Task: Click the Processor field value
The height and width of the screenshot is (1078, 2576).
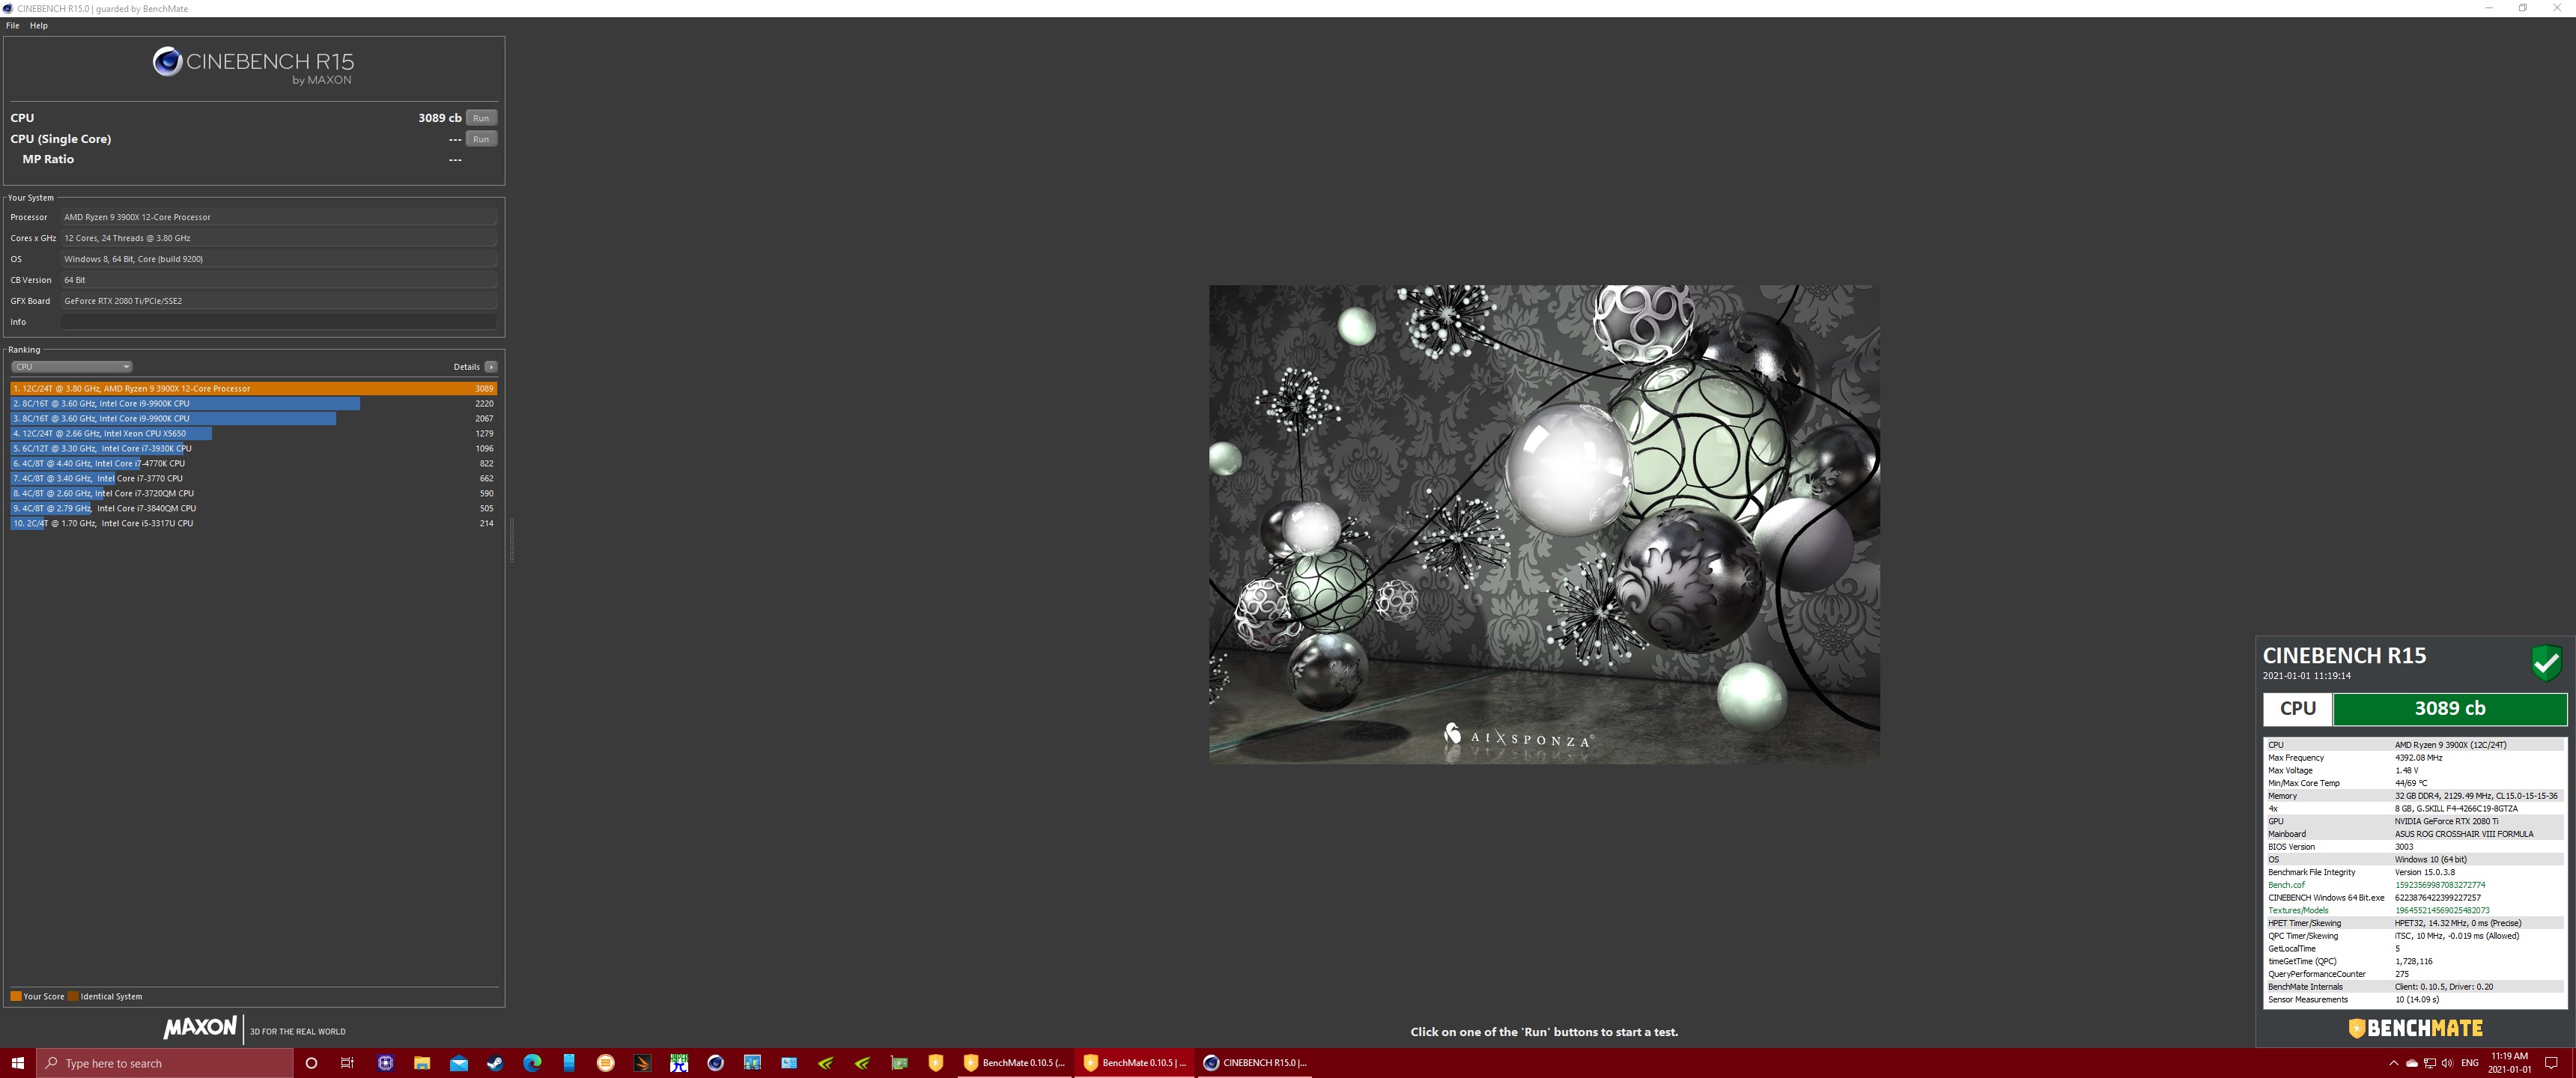Action: click(279, 217)
